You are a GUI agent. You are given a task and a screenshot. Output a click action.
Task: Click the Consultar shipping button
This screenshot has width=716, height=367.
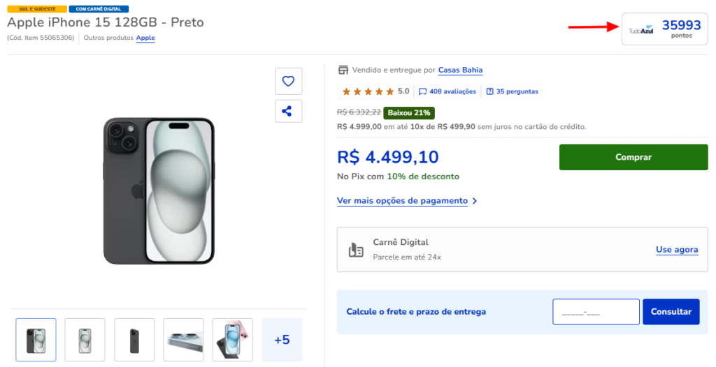pyautogui.click(x=671, y=312)
